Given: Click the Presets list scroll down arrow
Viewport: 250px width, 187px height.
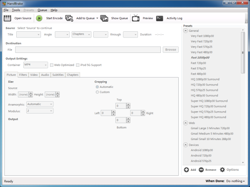Looking at the screenshot, I should [243, 162].
